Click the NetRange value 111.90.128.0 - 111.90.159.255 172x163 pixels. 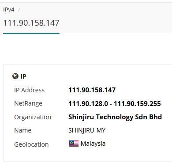pos(115,103)
